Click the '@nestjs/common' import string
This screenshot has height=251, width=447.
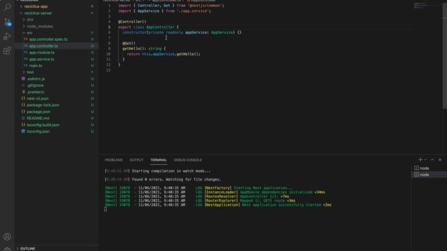[205, 6]
